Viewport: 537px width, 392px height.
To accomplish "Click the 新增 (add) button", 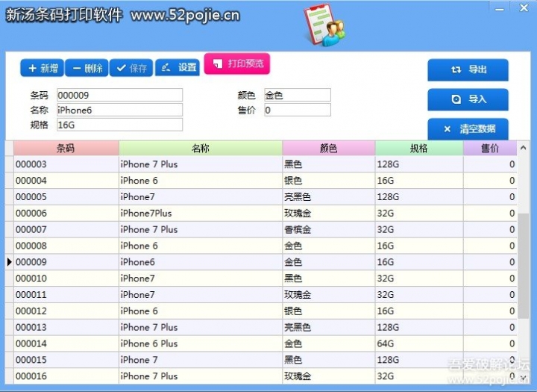I will [42, 68].
